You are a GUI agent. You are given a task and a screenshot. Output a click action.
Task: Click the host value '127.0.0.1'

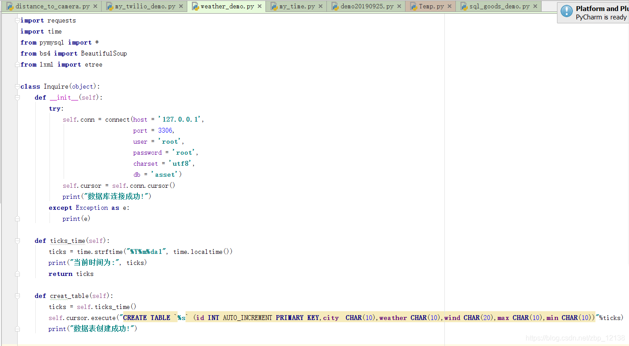click(x=180, y=119)
